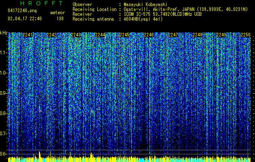Click the 1.0 kHz axis label

pos(4,73)
